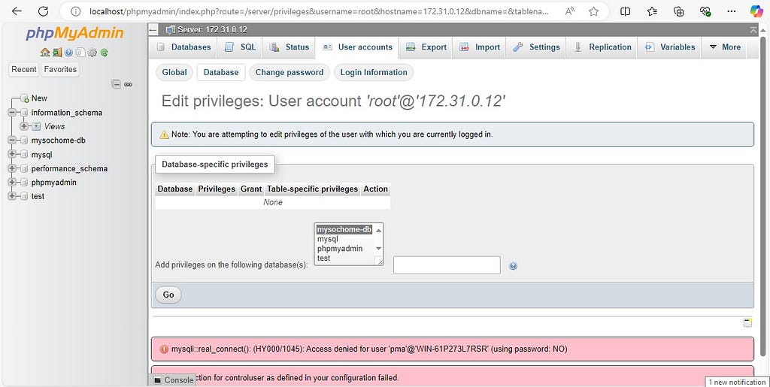Click the log out door icon
The width and height of the screenshot is (770, 387).
[57, 53]
